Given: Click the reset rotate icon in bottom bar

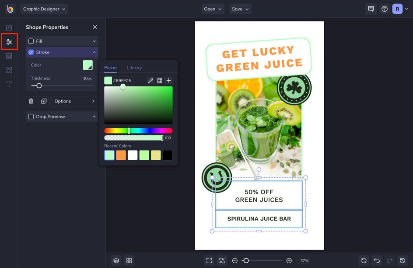Looking at the screenshot, I should (x=364, y=261).
